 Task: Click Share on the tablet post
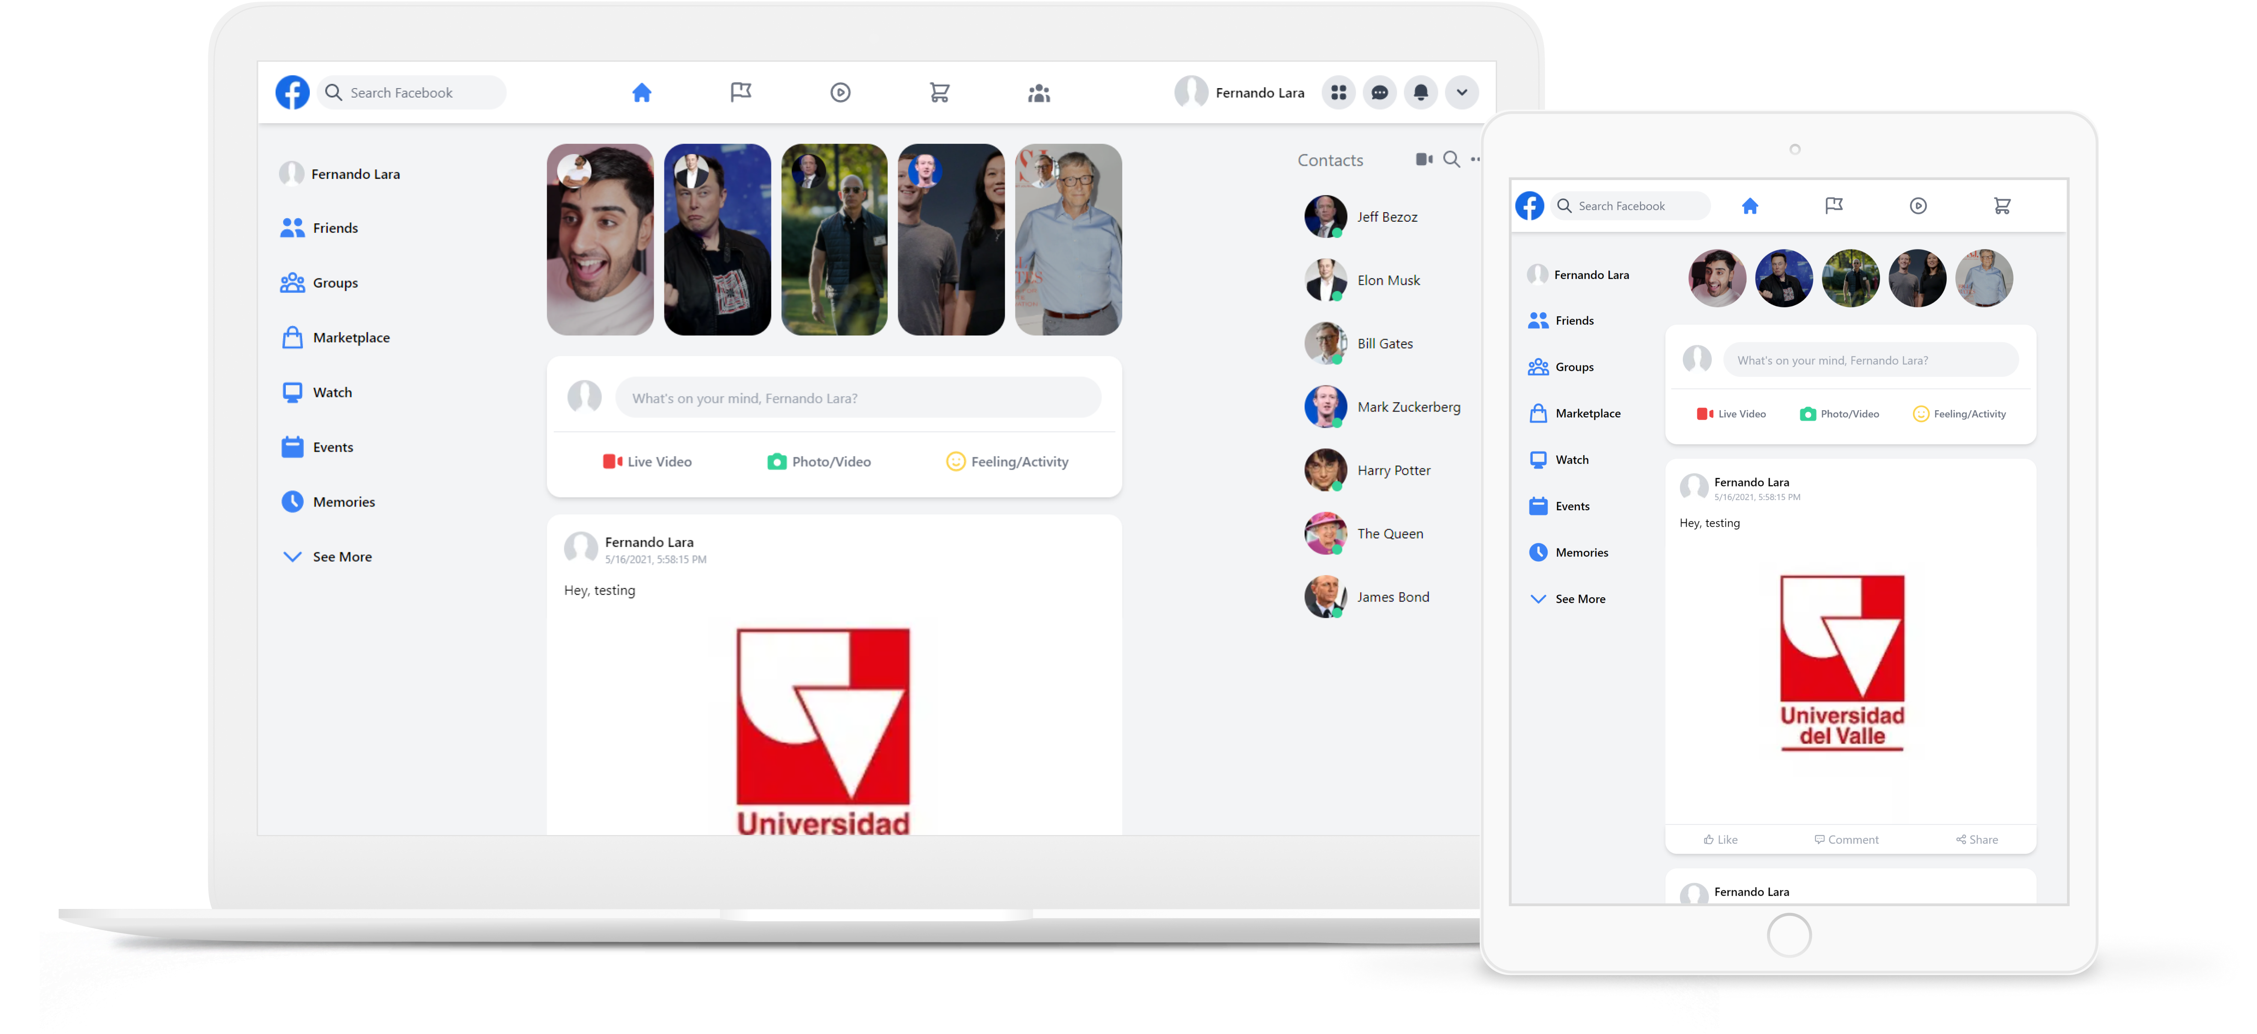click(x=1977, y=839)
